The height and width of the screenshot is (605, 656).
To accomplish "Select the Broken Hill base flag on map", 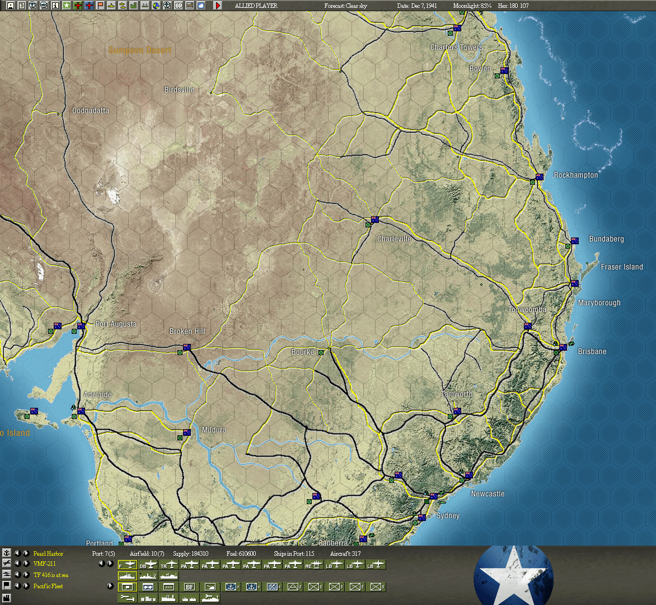I will [x=187, y=347].
